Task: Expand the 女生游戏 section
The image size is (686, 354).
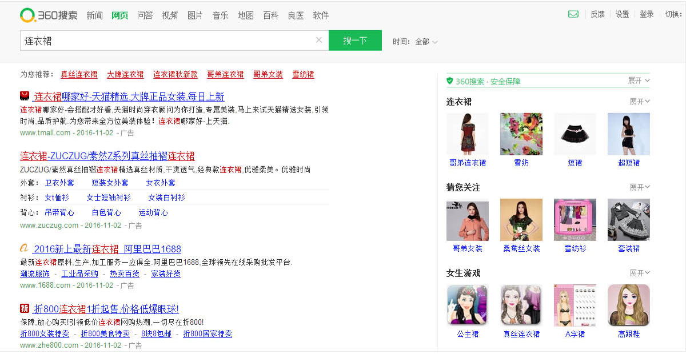Action: click(640, 272)
